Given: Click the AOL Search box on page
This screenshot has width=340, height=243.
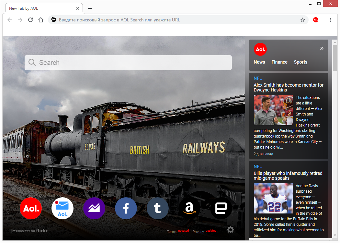Looking at the screenshot, I should [x=128, y=63].
